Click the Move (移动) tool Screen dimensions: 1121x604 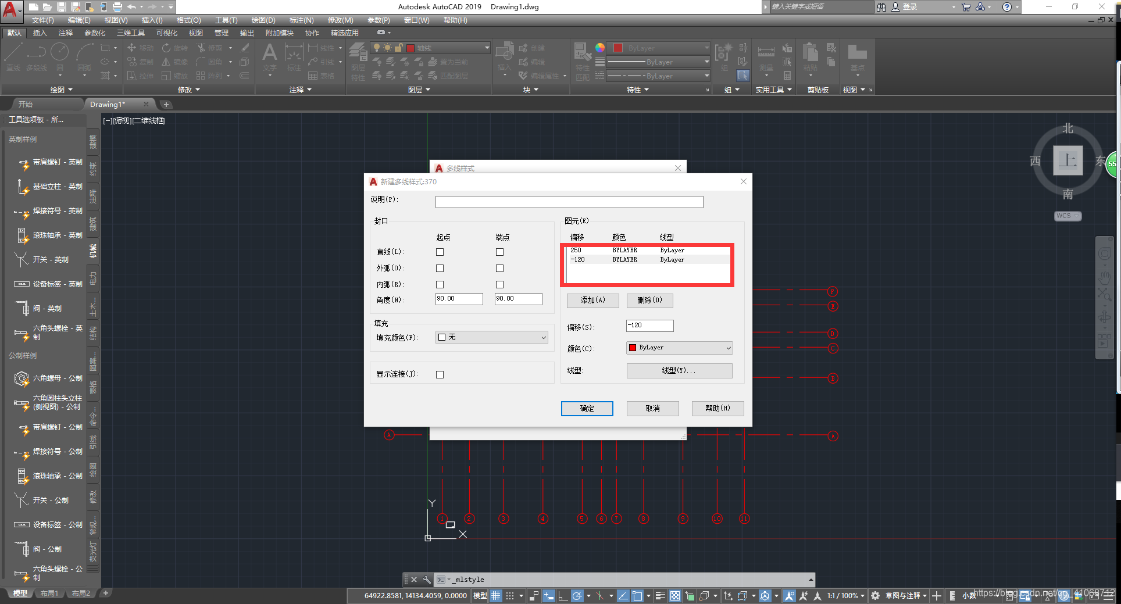(140, 48)
